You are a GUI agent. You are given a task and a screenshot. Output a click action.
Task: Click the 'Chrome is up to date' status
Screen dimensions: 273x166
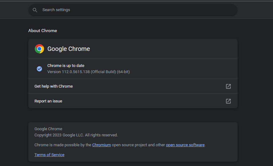coord(66,66)
